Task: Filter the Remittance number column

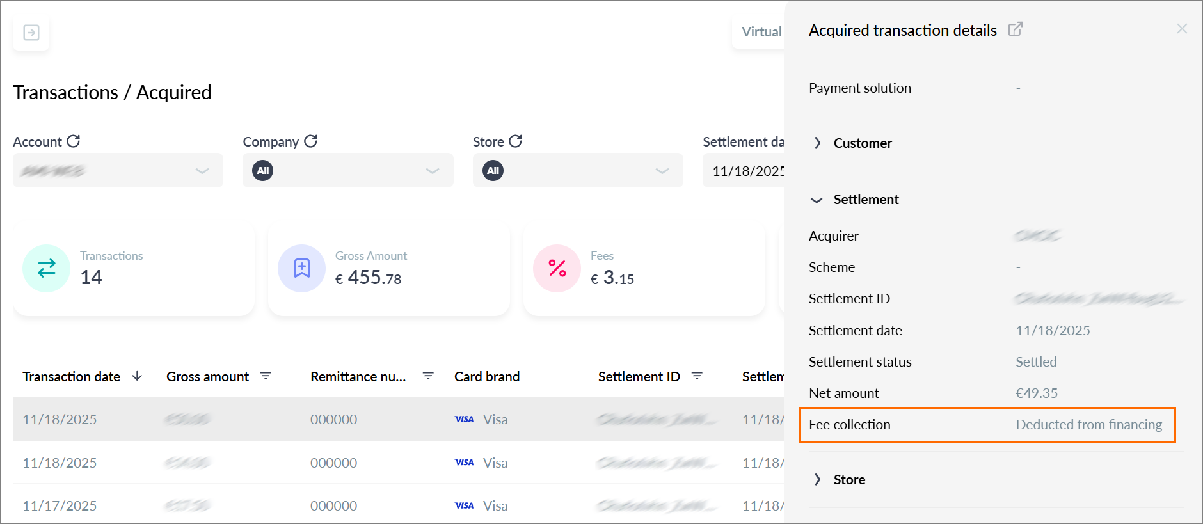Action: [x=428, y=376]
